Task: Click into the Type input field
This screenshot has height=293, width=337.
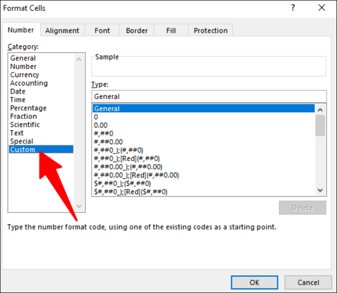Action: coord(208,96)
